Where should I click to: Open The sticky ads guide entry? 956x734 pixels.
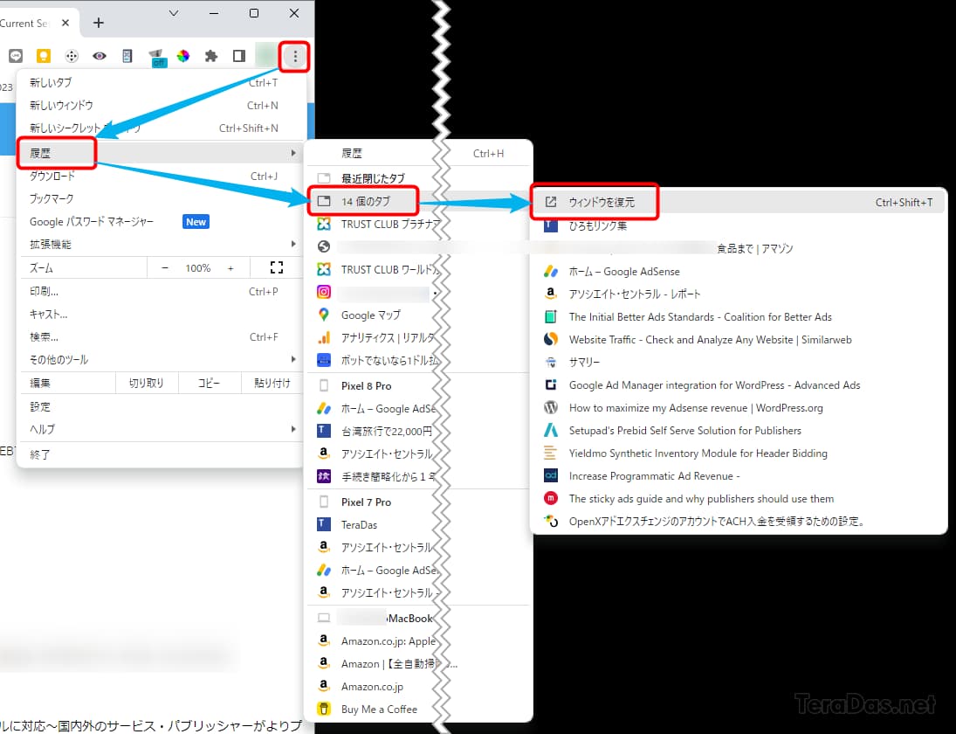(x=739, y=499)
